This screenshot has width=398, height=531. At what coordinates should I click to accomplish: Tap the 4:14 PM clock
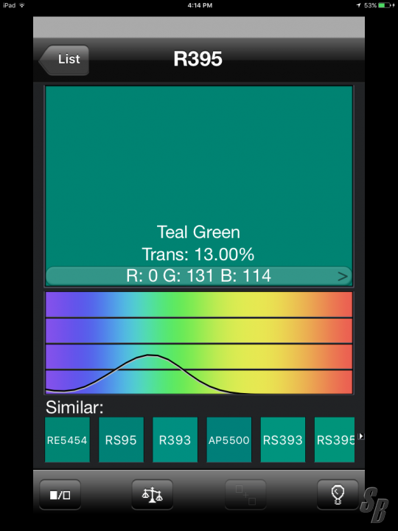[x=200, y=5]
